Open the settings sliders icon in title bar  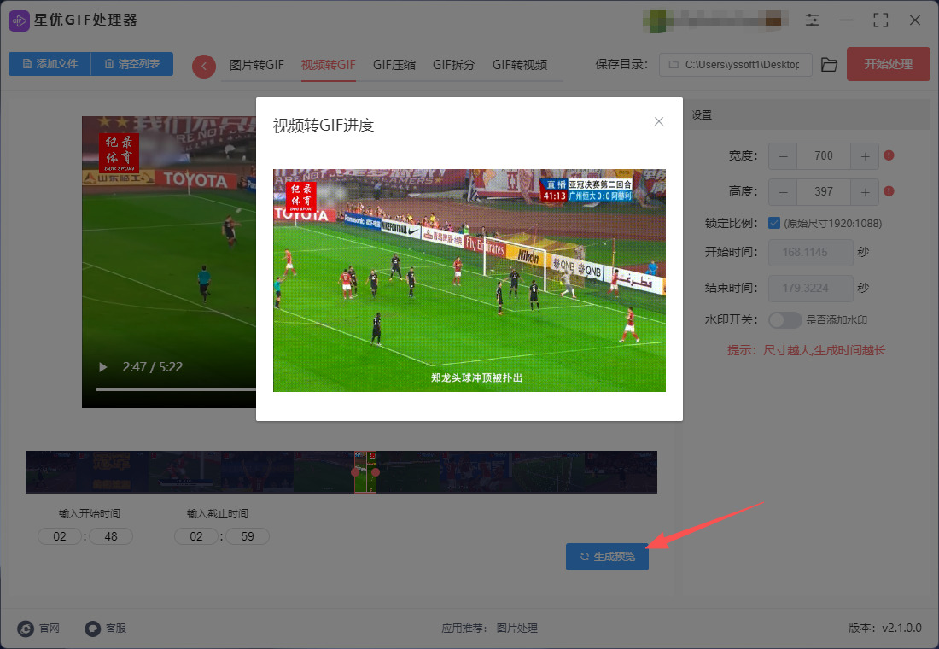[x=812, y=20]
